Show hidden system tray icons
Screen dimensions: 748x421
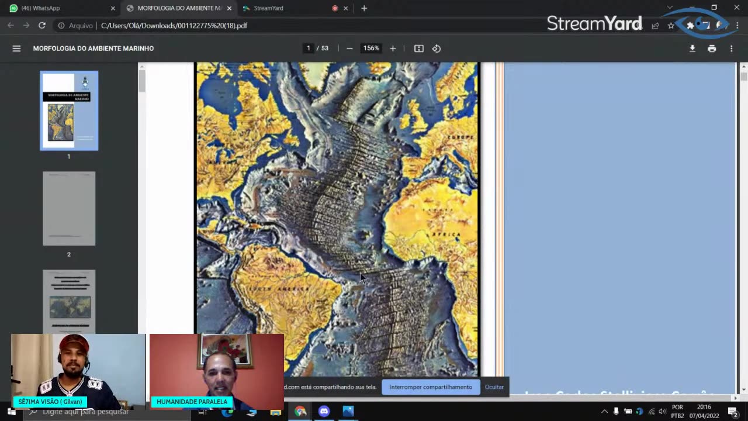pyautogui.click(x=604, y=412)
